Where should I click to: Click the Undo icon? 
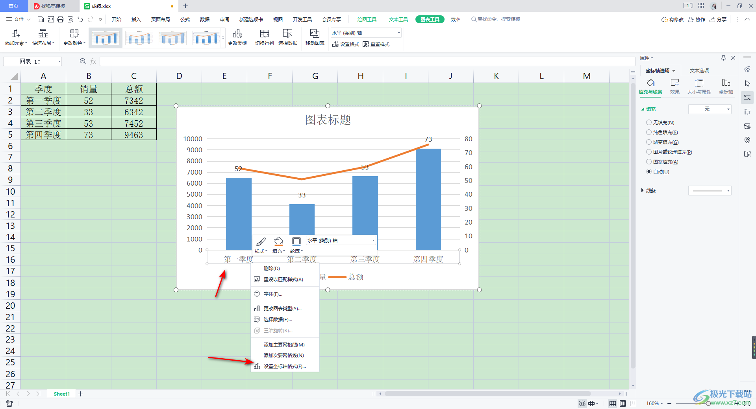(80, 19)
